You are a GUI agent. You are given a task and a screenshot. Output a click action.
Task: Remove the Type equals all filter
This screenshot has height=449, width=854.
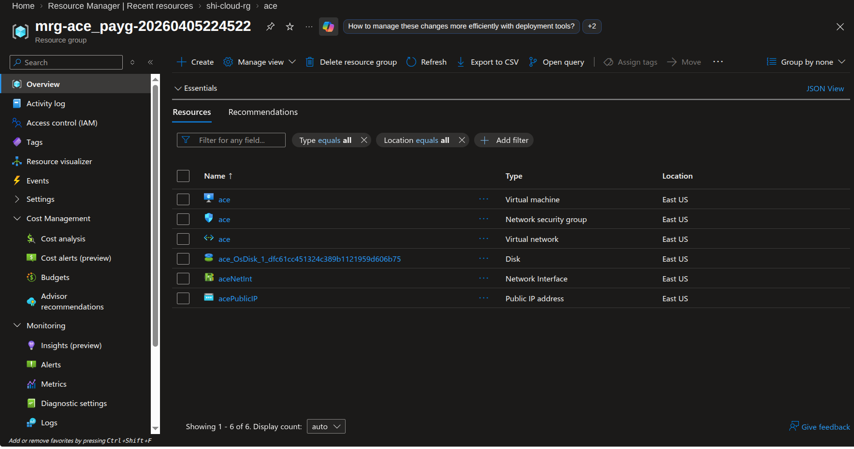[x=364, y=140]
